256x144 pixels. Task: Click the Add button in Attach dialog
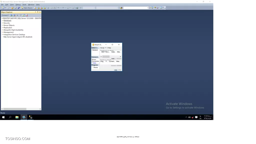[113, 58]
